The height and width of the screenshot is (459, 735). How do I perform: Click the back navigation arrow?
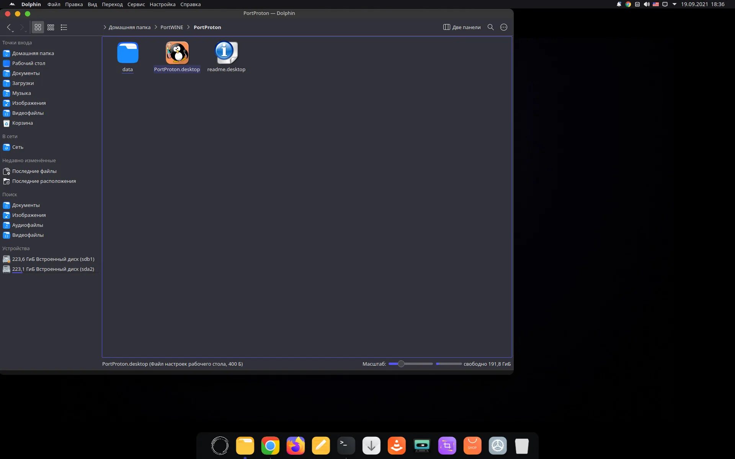click(x=9, y=27)
